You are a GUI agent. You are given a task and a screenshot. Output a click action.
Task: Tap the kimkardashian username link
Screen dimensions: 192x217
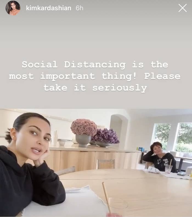coord(49,8)
